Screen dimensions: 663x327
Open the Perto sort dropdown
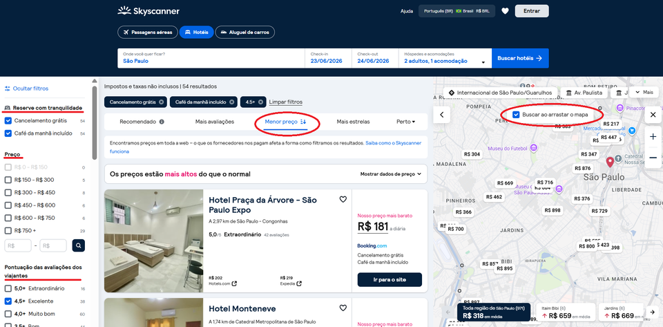405,122
